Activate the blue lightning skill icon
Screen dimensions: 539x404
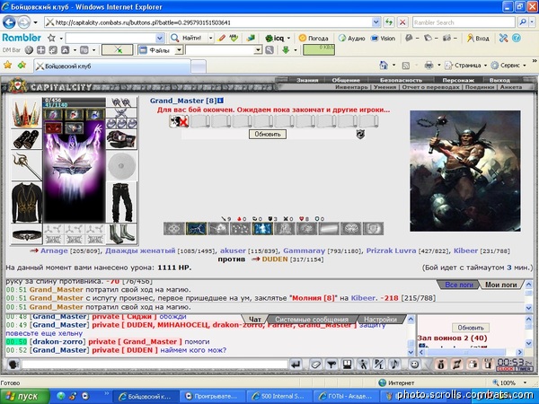pos(196,229)
